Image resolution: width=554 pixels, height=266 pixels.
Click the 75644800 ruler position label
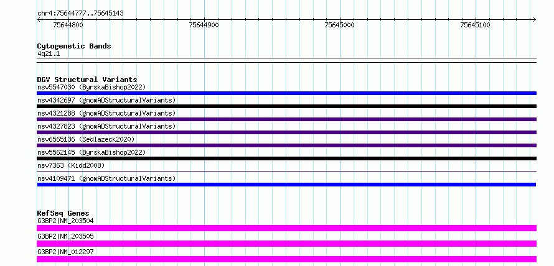(x=68, y=25)
